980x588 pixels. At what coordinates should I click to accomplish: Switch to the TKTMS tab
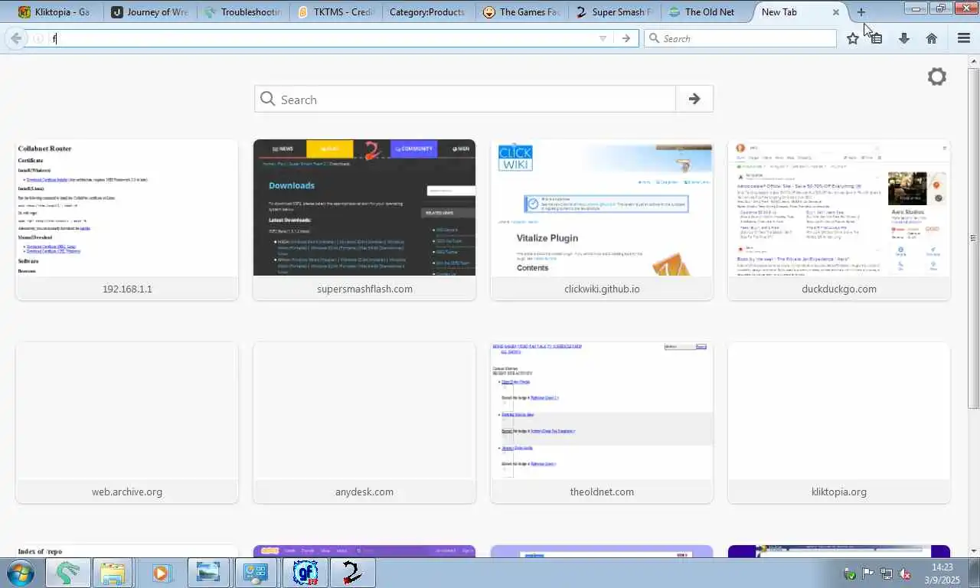click(x=335, y=12)
